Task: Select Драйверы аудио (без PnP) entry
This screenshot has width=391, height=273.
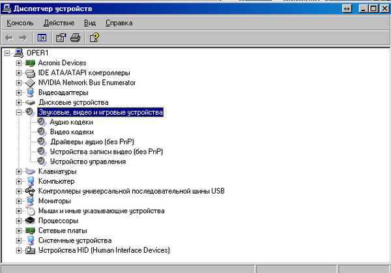Action: click(92, 142)
